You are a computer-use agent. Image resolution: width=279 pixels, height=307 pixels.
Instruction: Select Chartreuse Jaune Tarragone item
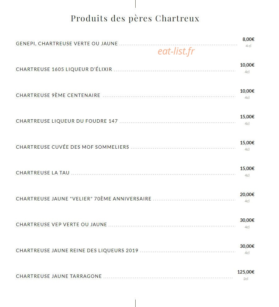pos(59,276)
